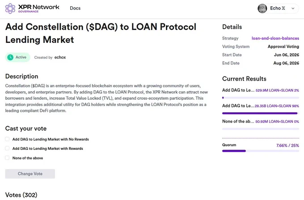Check Add DAG to Lending Market with Rewards
304x200 pixels.
tap(7, 148)
